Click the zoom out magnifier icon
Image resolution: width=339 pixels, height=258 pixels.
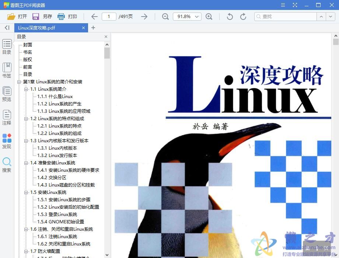click(x=165, y=17)
